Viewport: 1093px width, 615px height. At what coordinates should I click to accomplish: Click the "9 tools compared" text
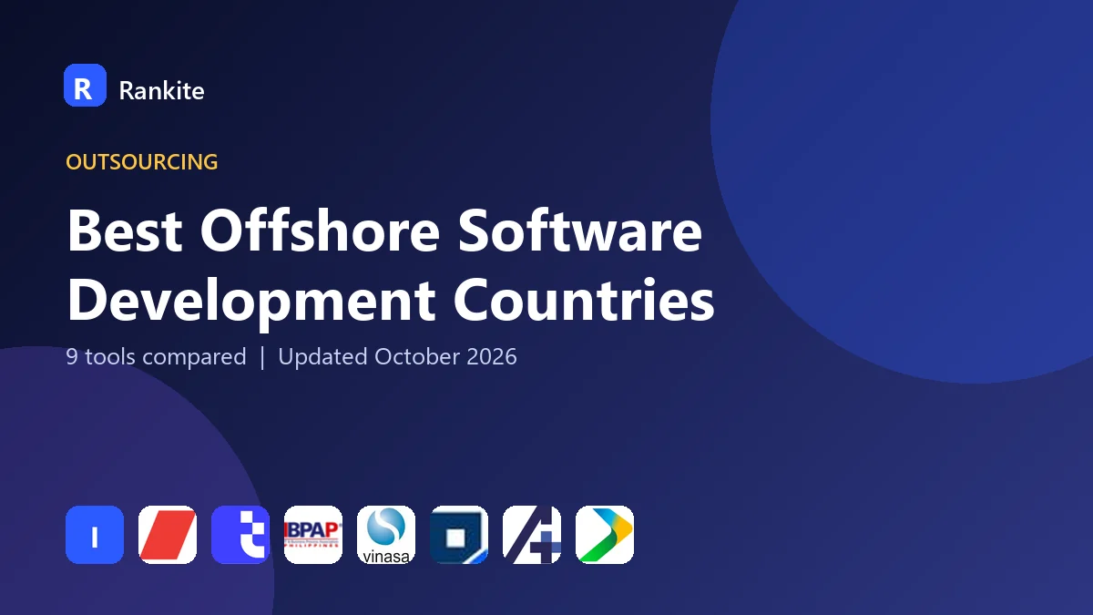[x=156, y=356]
